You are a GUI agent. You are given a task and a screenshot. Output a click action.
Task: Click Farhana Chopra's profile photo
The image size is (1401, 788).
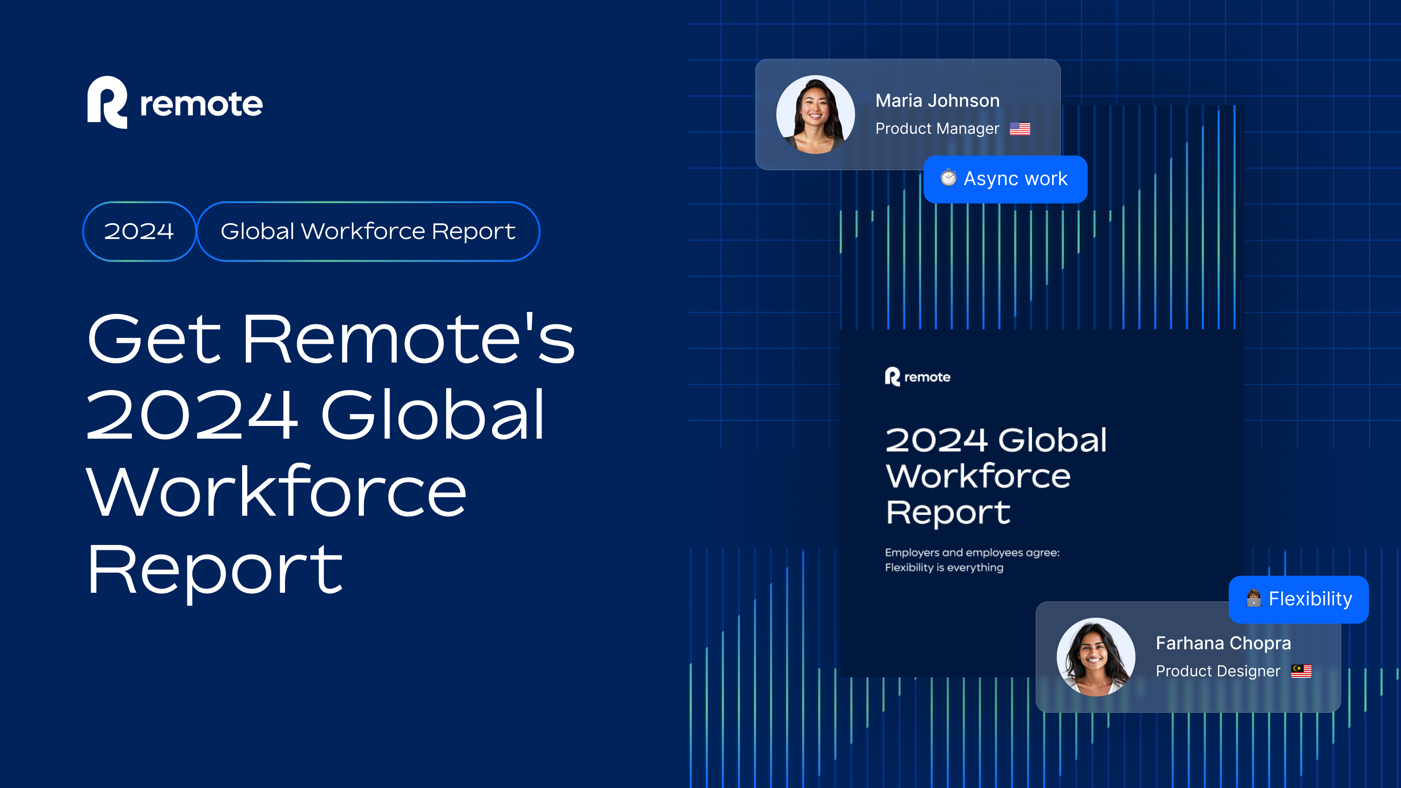[x=1096, y=657]
